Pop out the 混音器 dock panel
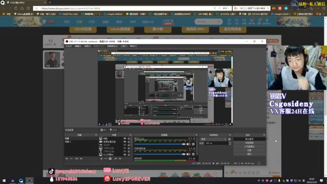This screenshot has width=327, height=184. [196, 135]
